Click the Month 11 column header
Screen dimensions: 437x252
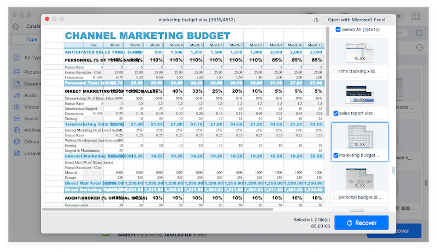point(315,45)
